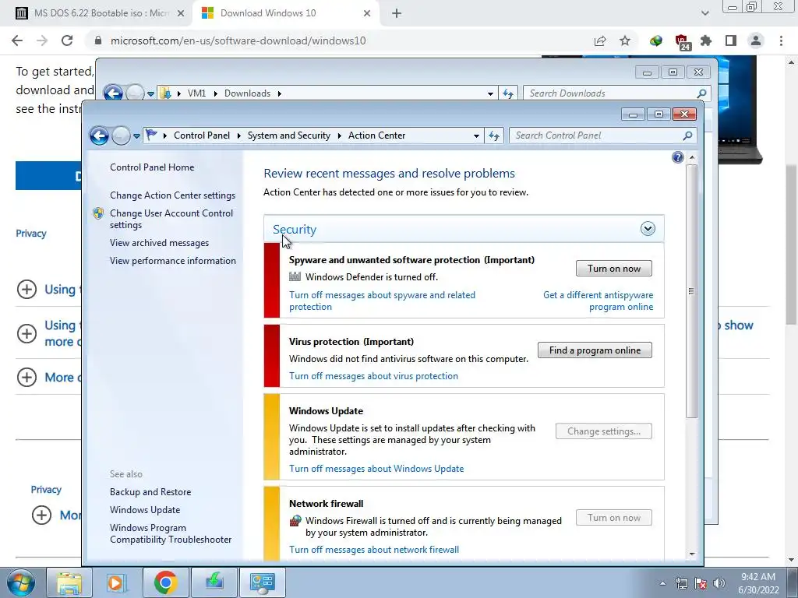This screenshot has height=598, width=798.
Task: Bookmark this page with the star icon
Action: coord(625,40)
